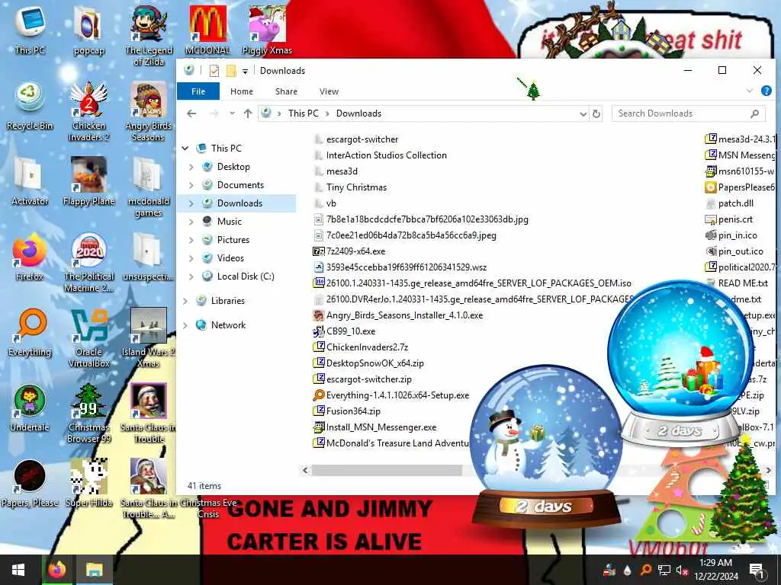Image resolution: width=781 pixels, height=585 pixels.
Task: Expand Network in navigation tree
Action: point(185,325)
